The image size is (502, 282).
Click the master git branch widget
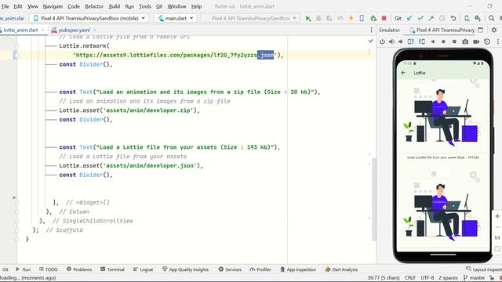pos(475,278)
